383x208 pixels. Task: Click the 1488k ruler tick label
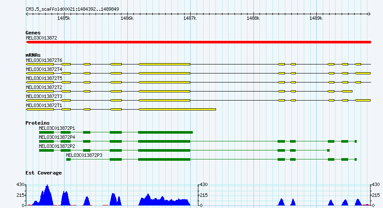(x=253, y=18)
